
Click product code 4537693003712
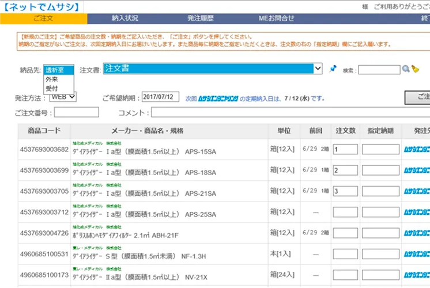pos(44,212)
